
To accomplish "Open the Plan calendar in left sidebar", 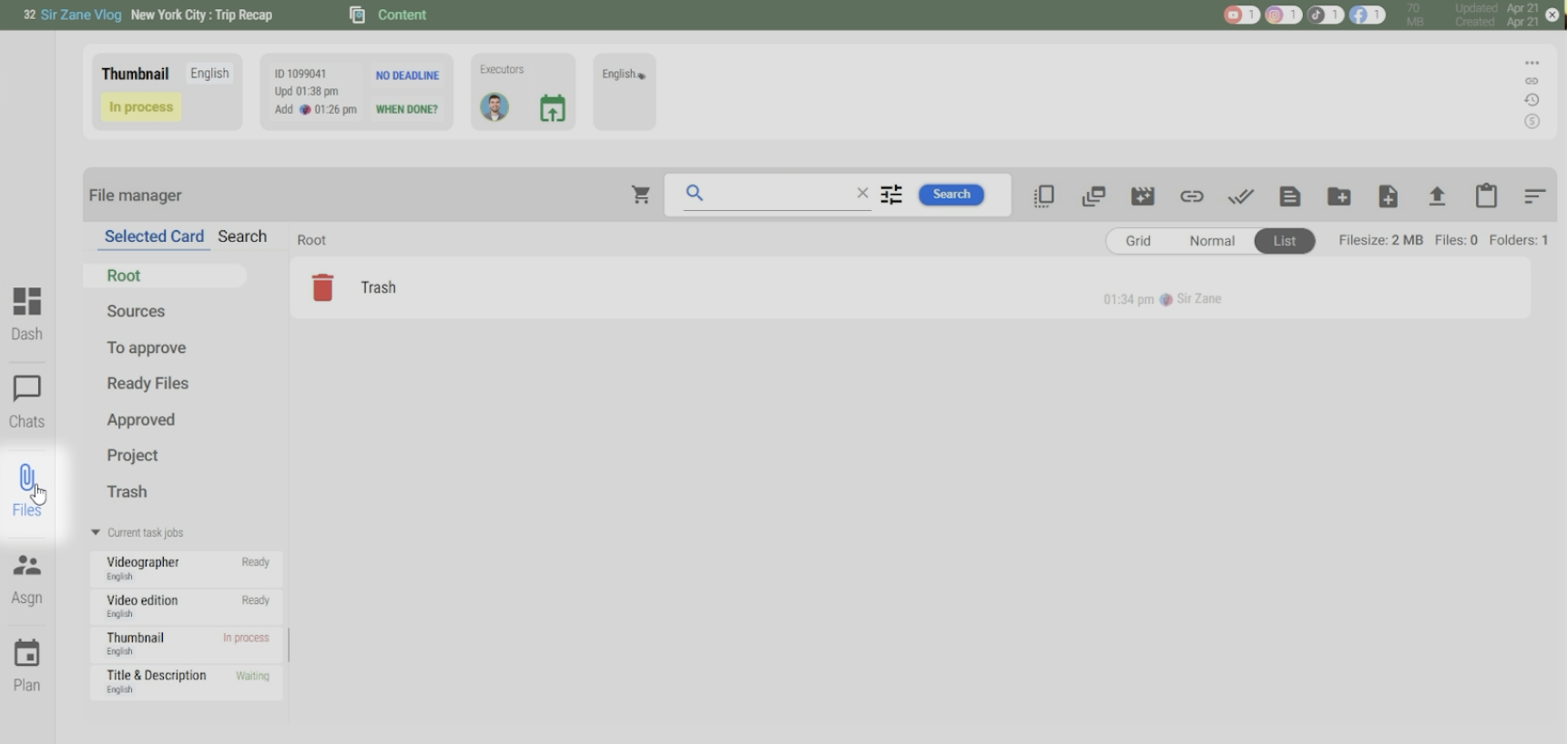I will click(26, 666).
